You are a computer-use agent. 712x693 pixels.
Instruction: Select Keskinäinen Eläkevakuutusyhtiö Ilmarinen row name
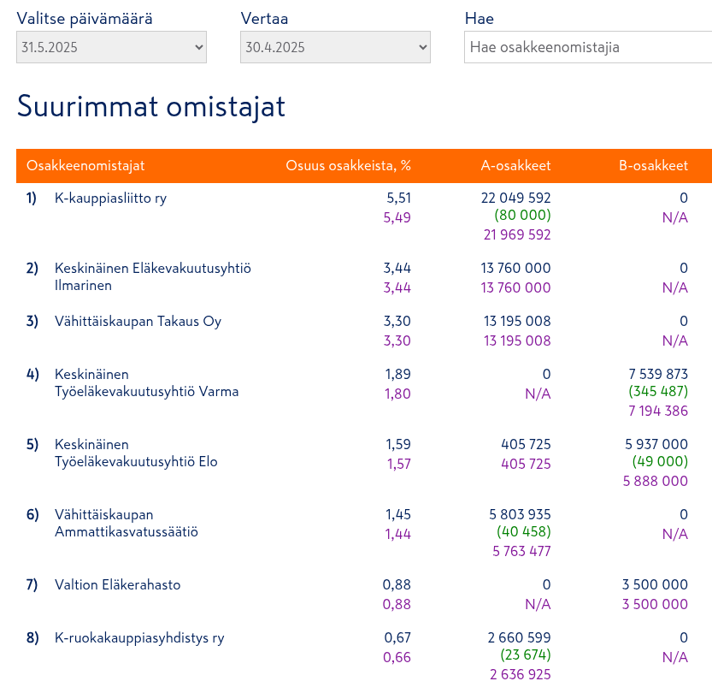tap(152, 277)
